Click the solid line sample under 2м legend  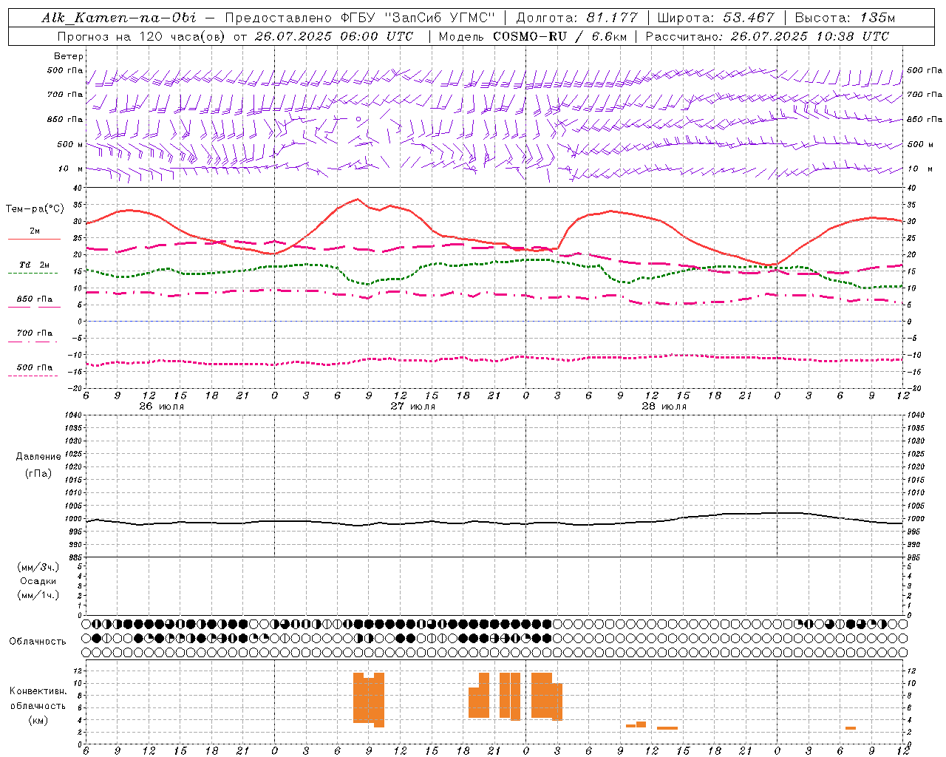tap(34, 239)
